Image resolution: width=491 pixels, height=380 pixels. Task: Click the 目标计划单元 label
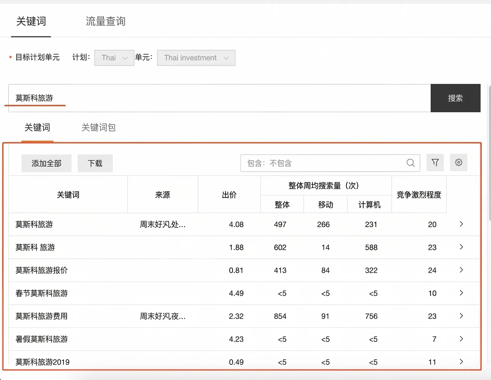coord(37,57)
